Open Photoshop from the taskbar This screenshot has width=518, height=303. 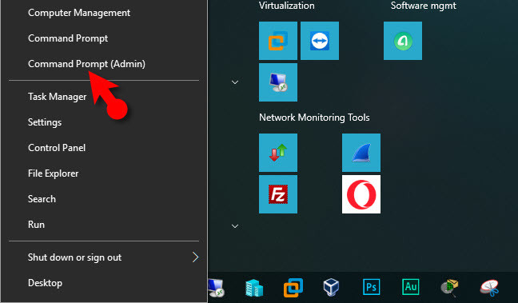pyautogui.click(x=372, y=287)
